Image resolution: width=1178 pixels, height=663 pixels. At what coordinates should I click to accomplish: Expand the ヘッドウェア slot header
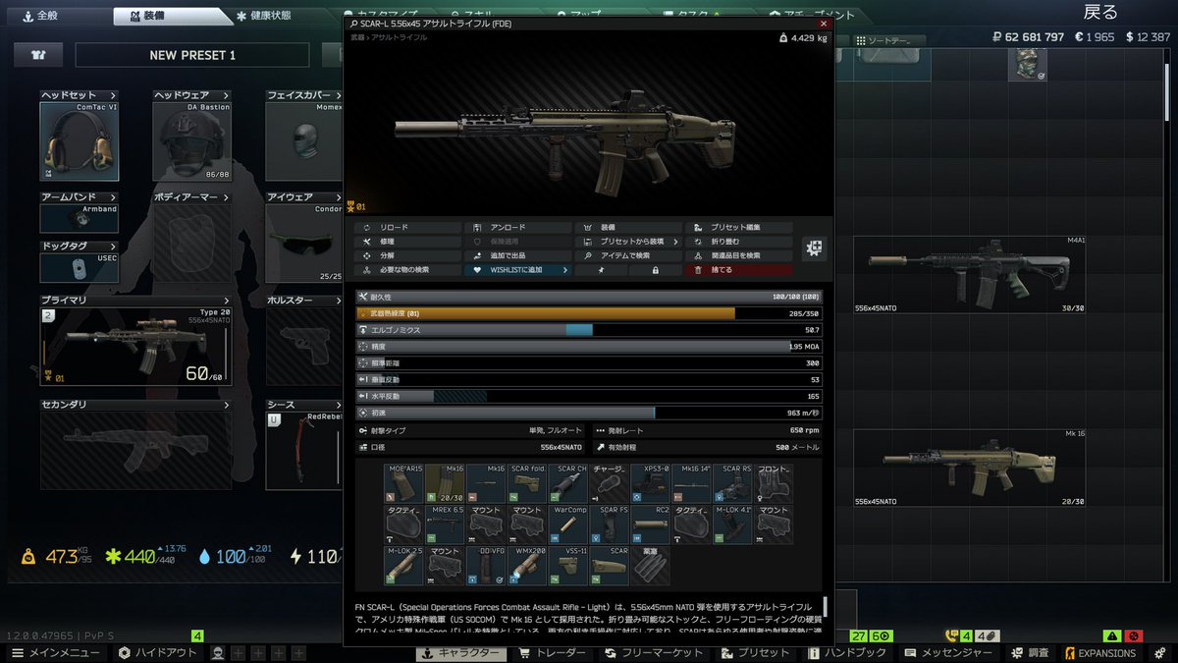tap(192, 95)
